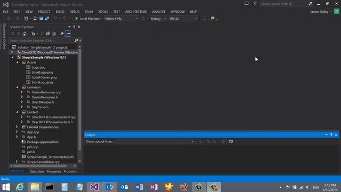
Task: Click Solution Explorer Properties wrench icon
Action: (x=62, y=34)
